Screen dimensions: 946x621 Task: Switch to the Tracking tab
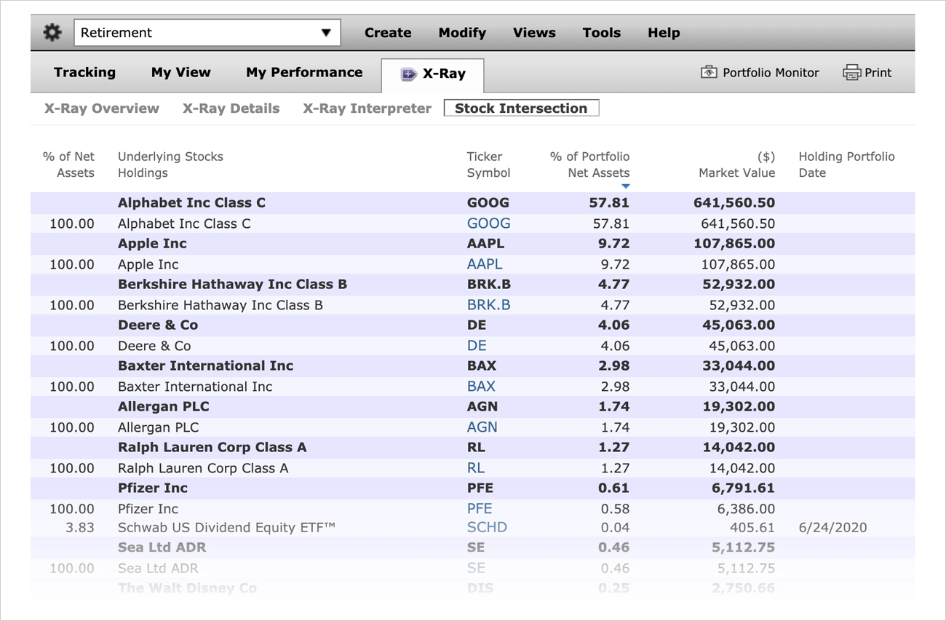tap(84, 72)
